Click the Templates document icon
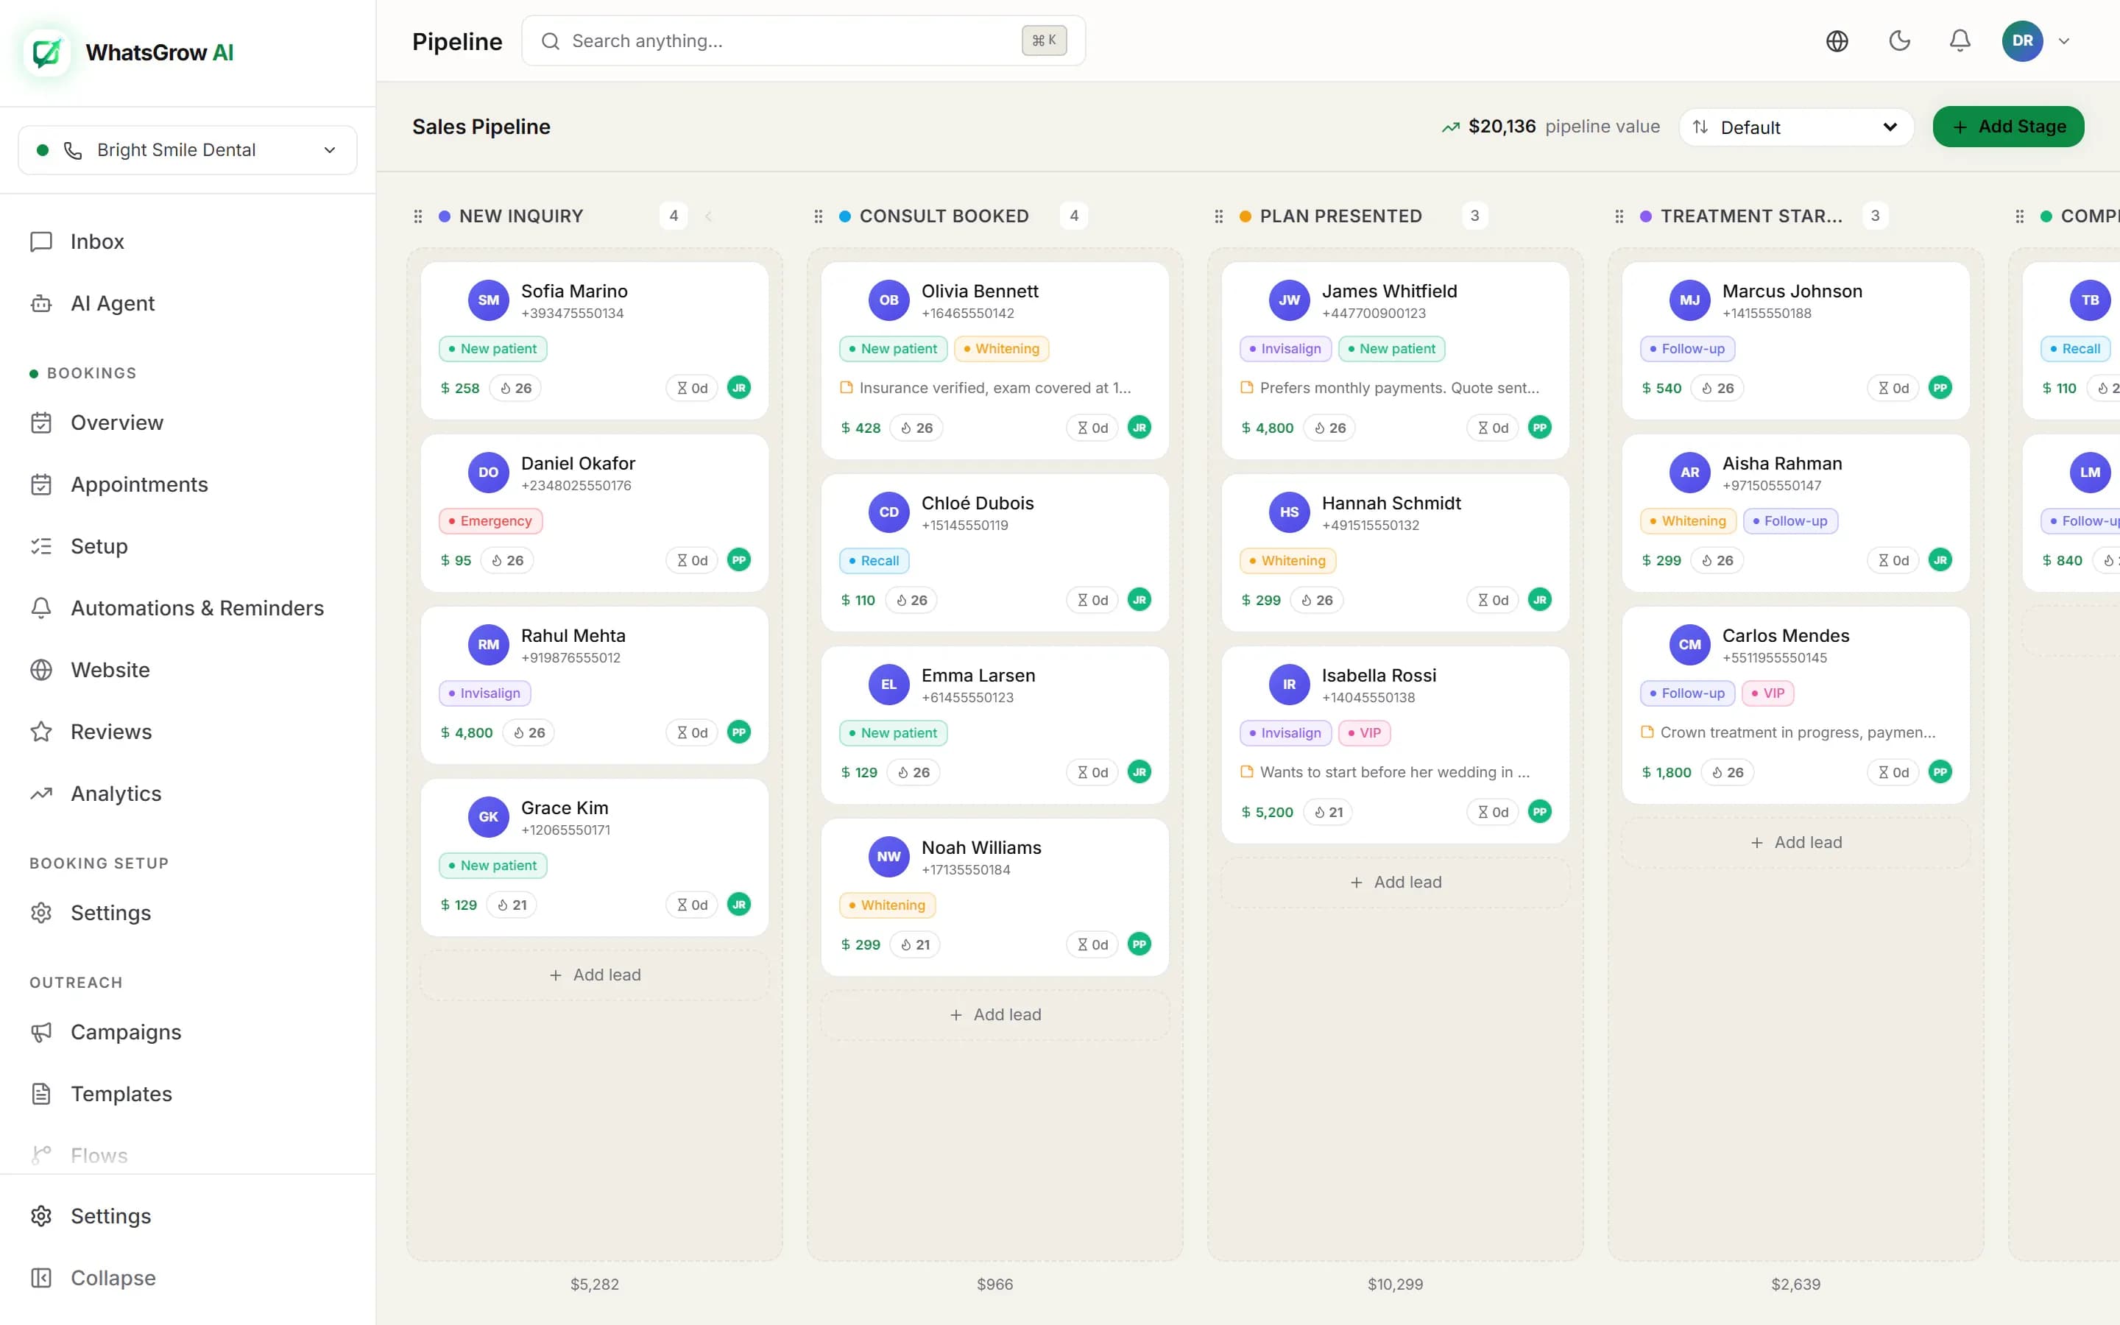 pos(41,1095)
